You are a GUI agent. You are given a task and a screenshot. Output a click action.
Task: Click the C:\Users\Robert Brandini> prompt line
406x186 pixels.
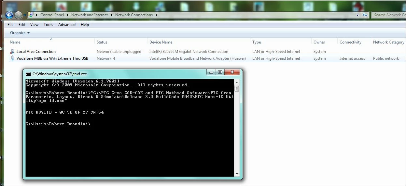(58, 124)
